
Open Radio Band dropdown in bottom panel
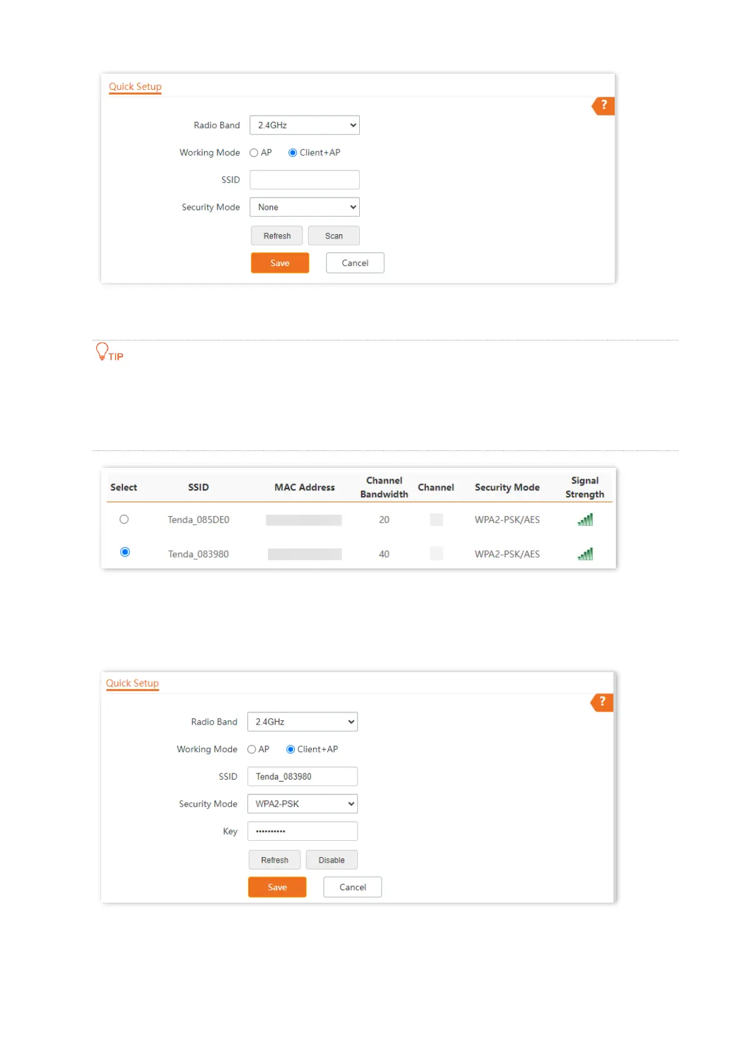tap(302, 722)
